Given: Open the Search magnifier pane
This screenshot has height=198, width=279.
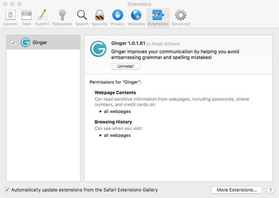Looking at the screenshot, I should coord(82,18).
